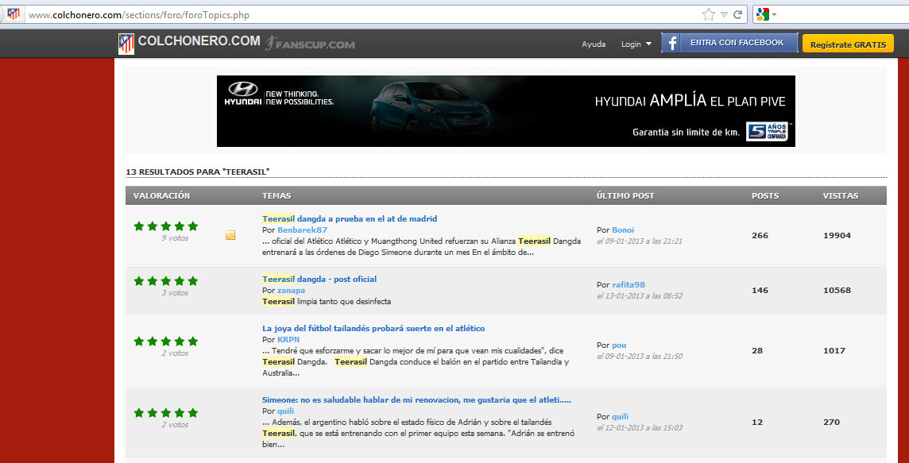Image resolution: width=909 pixels, height=463 pixels.
Task: Click visits count 270
Action: 831,422
